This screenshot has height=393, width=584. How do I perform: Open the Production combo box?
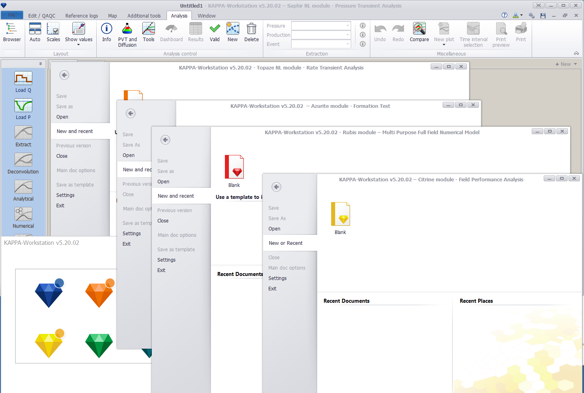tap(321, 35)
